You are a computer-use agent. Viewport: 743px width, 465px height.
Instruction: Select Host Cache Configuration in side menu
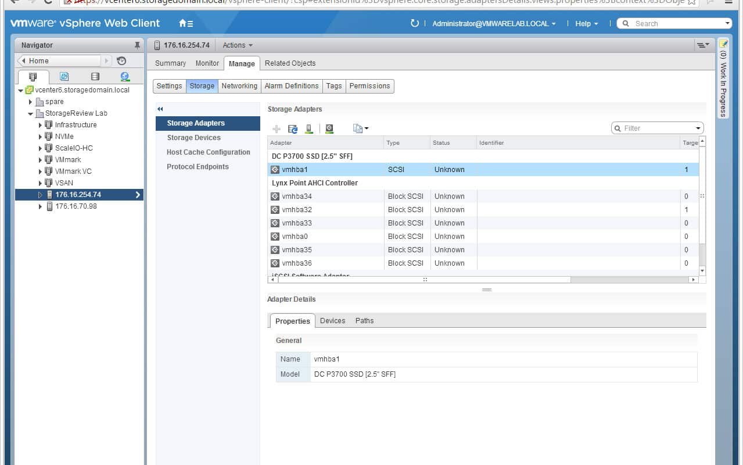[207, 152]
